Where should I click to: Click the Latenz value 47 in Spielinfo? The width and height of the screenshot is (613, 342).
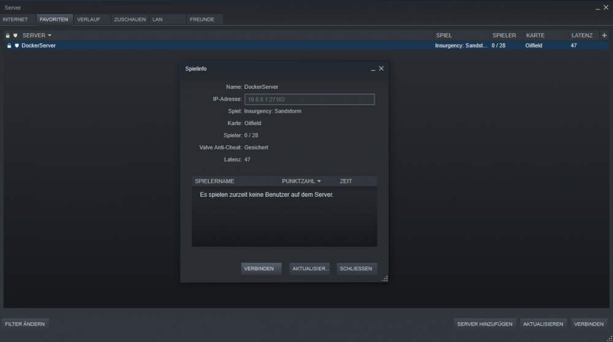(x=248, y=159)
